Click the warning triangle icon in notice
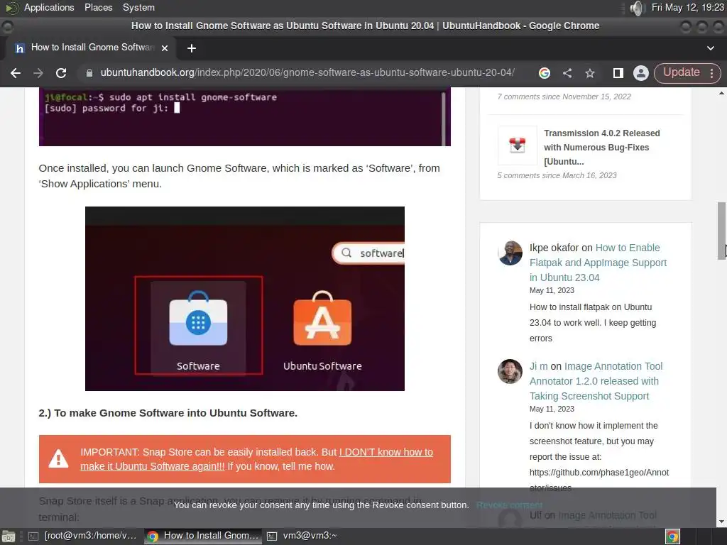The height and width of the screenshot is (545, 727). pyautogui.click(x=58, y=459)
